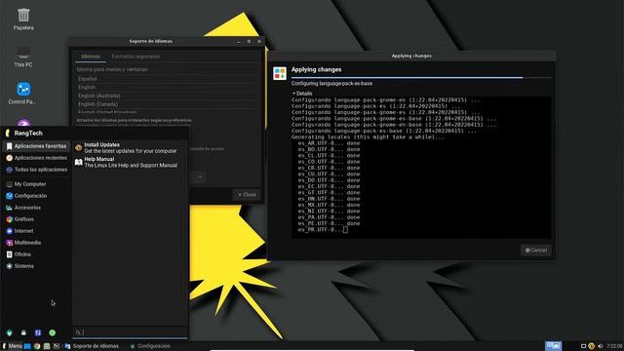Click the lock screen padlock icon

tap(23, 332)
